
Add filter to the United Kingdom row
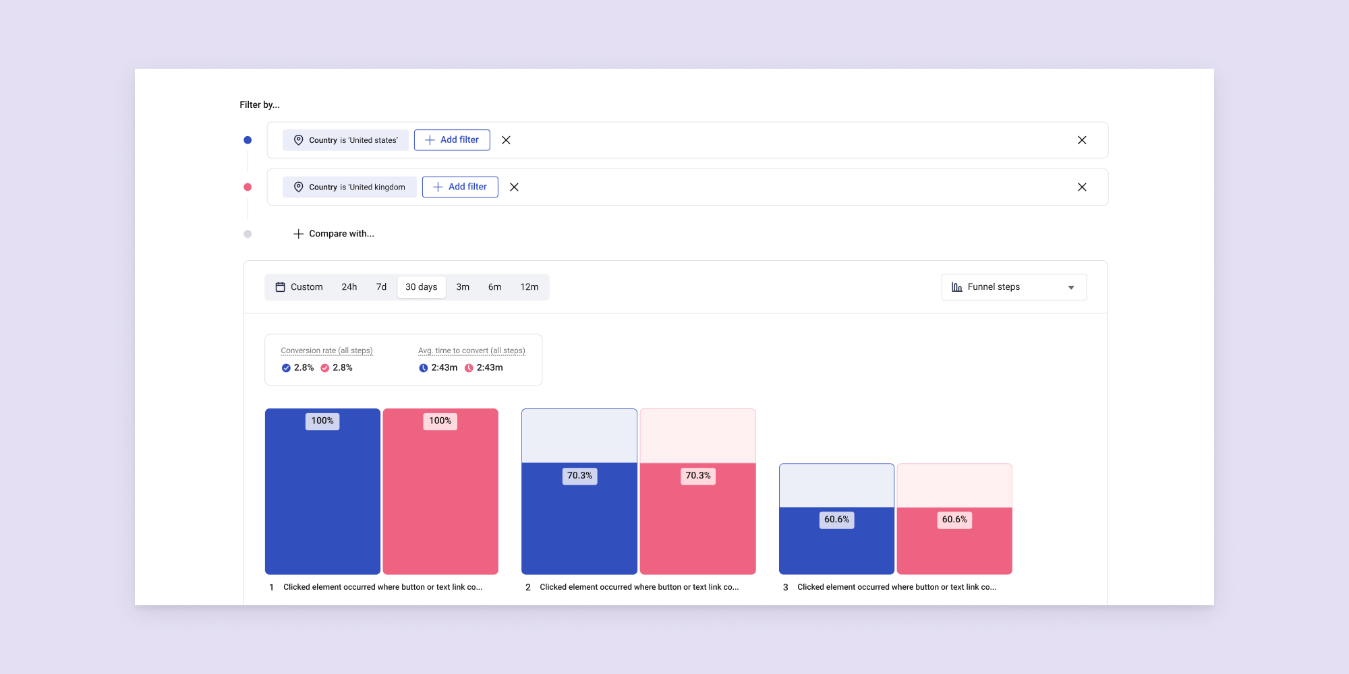tap(460, 187)
